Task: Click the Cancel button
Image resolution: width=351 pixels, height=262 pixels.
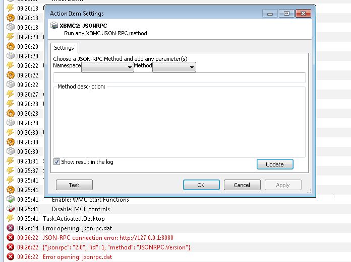Action: point(242,185)
